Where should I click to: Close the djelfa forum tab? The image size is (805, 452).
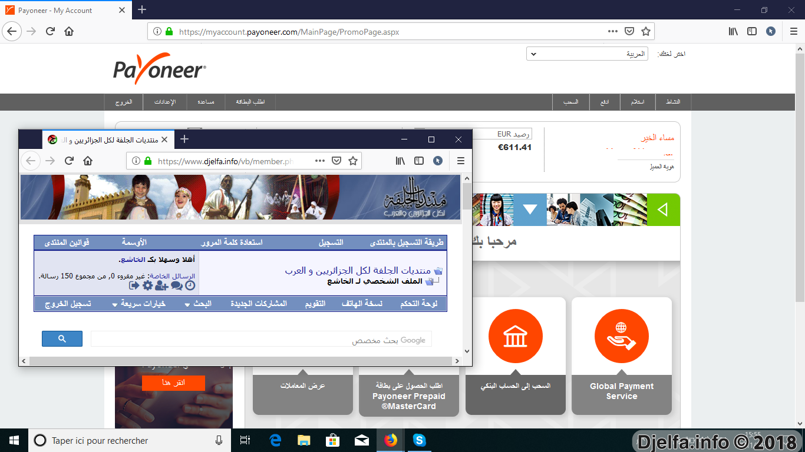[164, 139]
